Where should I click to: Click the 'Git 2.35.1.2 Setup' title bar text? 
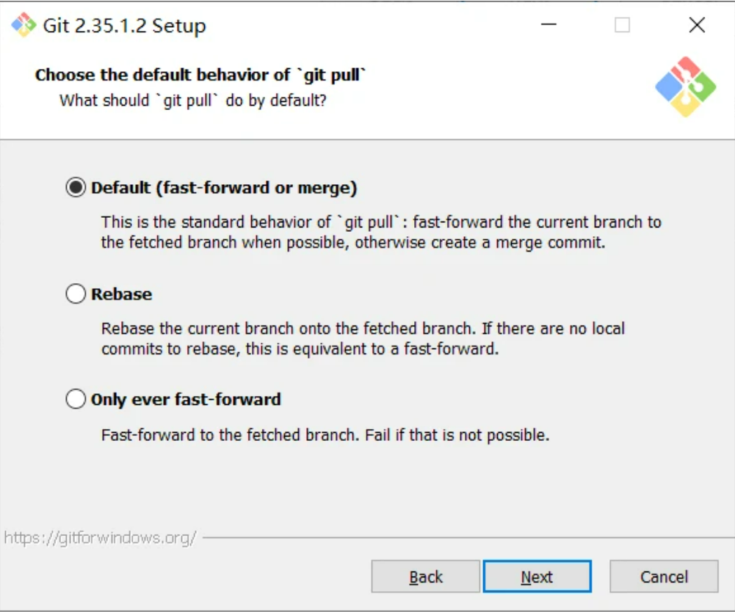[124, 26]
